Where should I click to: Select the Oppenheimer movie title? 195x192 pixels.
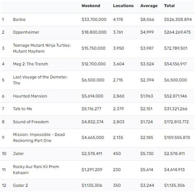coord(26,32)
